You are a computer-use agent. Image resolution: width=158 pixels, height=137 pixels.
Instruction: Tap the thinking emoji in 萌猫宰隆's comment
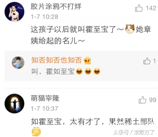[x=36, y=131]
